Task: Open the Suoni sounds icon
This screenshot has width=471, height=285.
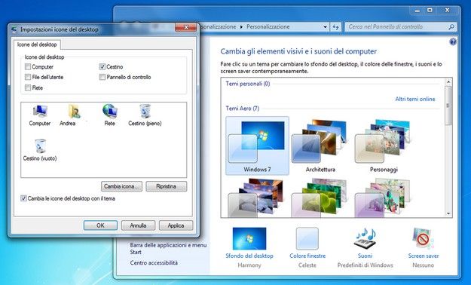Action: (365, 238)
